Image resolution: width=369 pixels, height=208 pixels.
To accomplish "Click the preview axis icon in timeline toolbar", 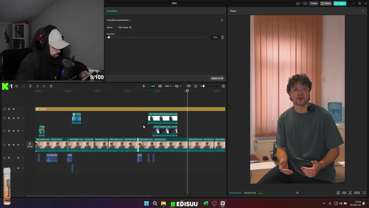I will pyautogui.click(x=189, y=86).
